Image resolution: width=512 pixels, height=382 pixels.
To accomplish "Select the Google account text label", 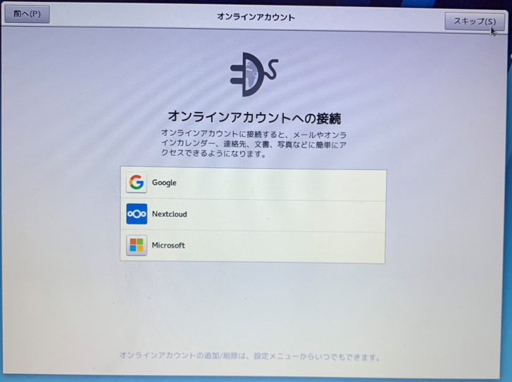I will click(x=164, y=183).
